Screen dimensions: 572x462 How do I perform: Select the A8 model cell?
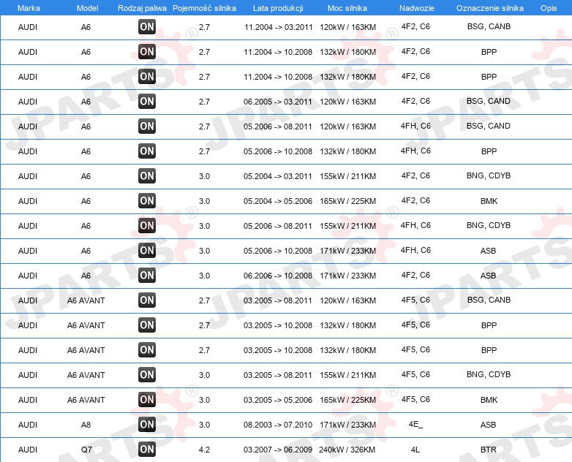[x=86, y=425]
